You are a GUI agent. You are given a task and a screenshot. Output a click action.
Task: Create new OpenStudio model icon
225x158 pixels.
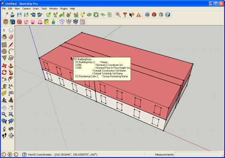[6, 15]
